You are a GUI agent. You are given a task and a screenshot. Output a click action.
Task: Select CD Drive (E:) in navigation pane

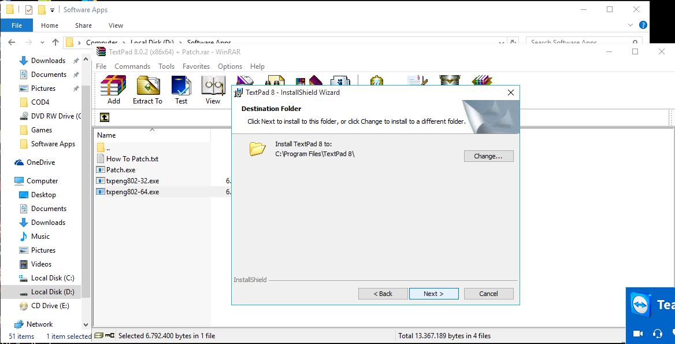44,306
